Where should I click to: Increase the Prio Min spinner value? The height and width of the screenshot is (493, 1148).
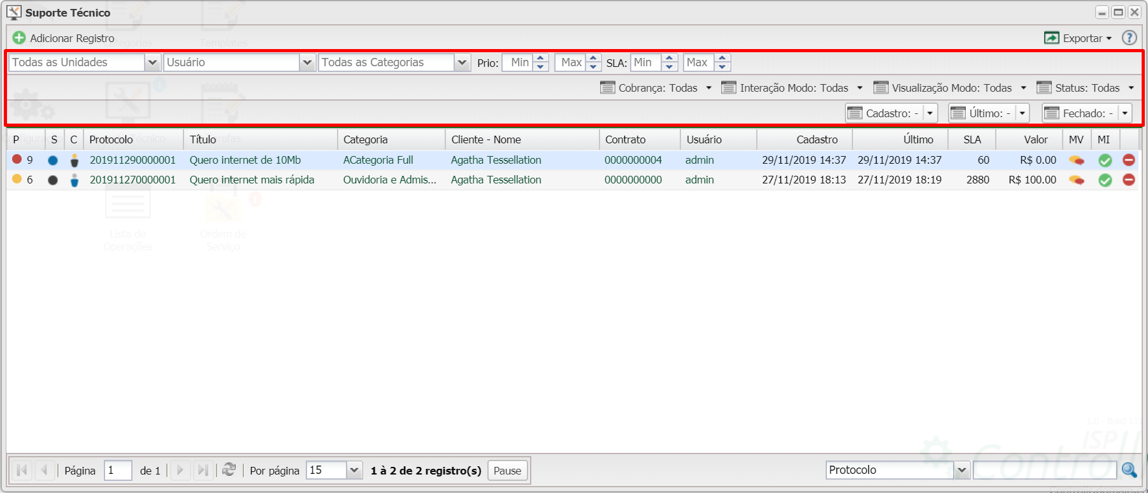coord(541,59)
